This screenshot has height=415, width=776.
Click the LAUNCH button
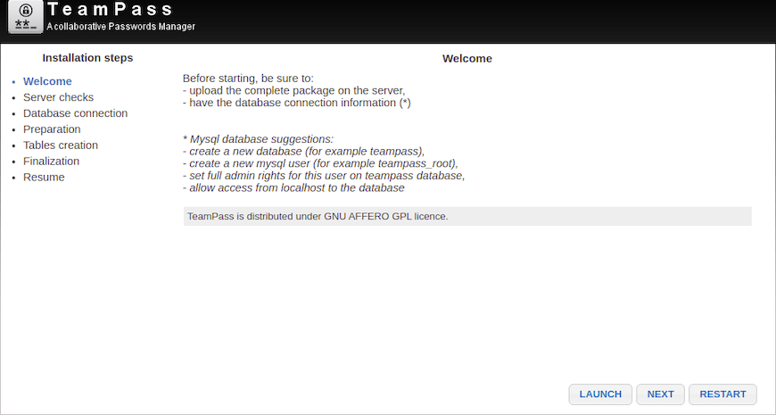pyautogui.click(x=600, y=394)
